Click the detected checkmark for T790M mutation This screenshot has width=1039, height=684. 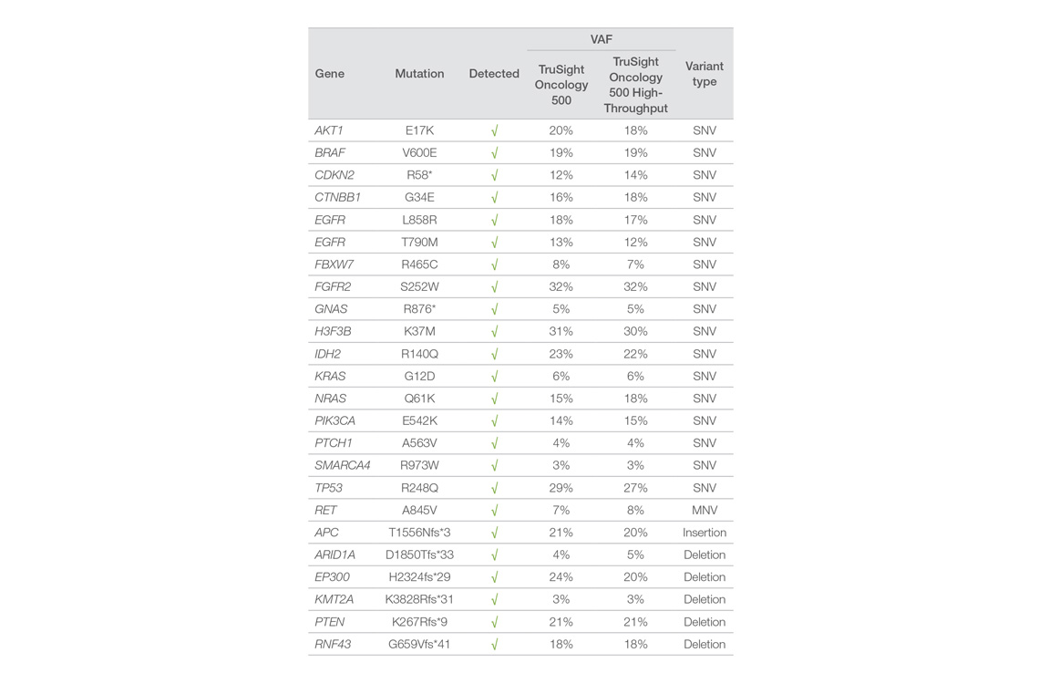[x=494, y=243]
